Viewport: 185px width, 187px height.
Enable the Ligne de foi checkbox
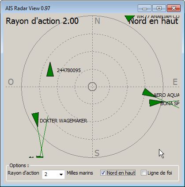tap(143, 173)
